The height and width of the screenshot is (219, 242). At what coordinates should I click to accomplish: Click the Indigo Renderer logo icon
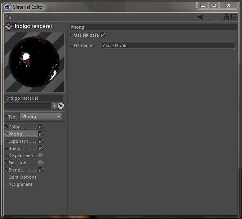click(x=9, y=26)
